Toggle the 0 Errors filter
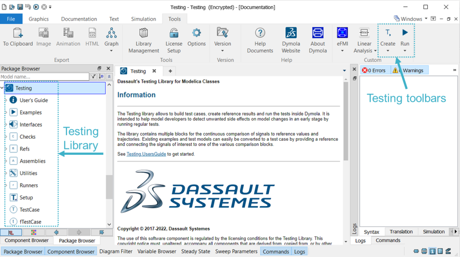Image resolution: width=460 pixels, height=257 pixels. point(374,70)
